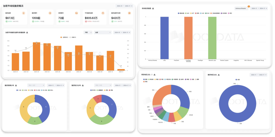Download the 融资轮次分布 chart

click(83, 85)
